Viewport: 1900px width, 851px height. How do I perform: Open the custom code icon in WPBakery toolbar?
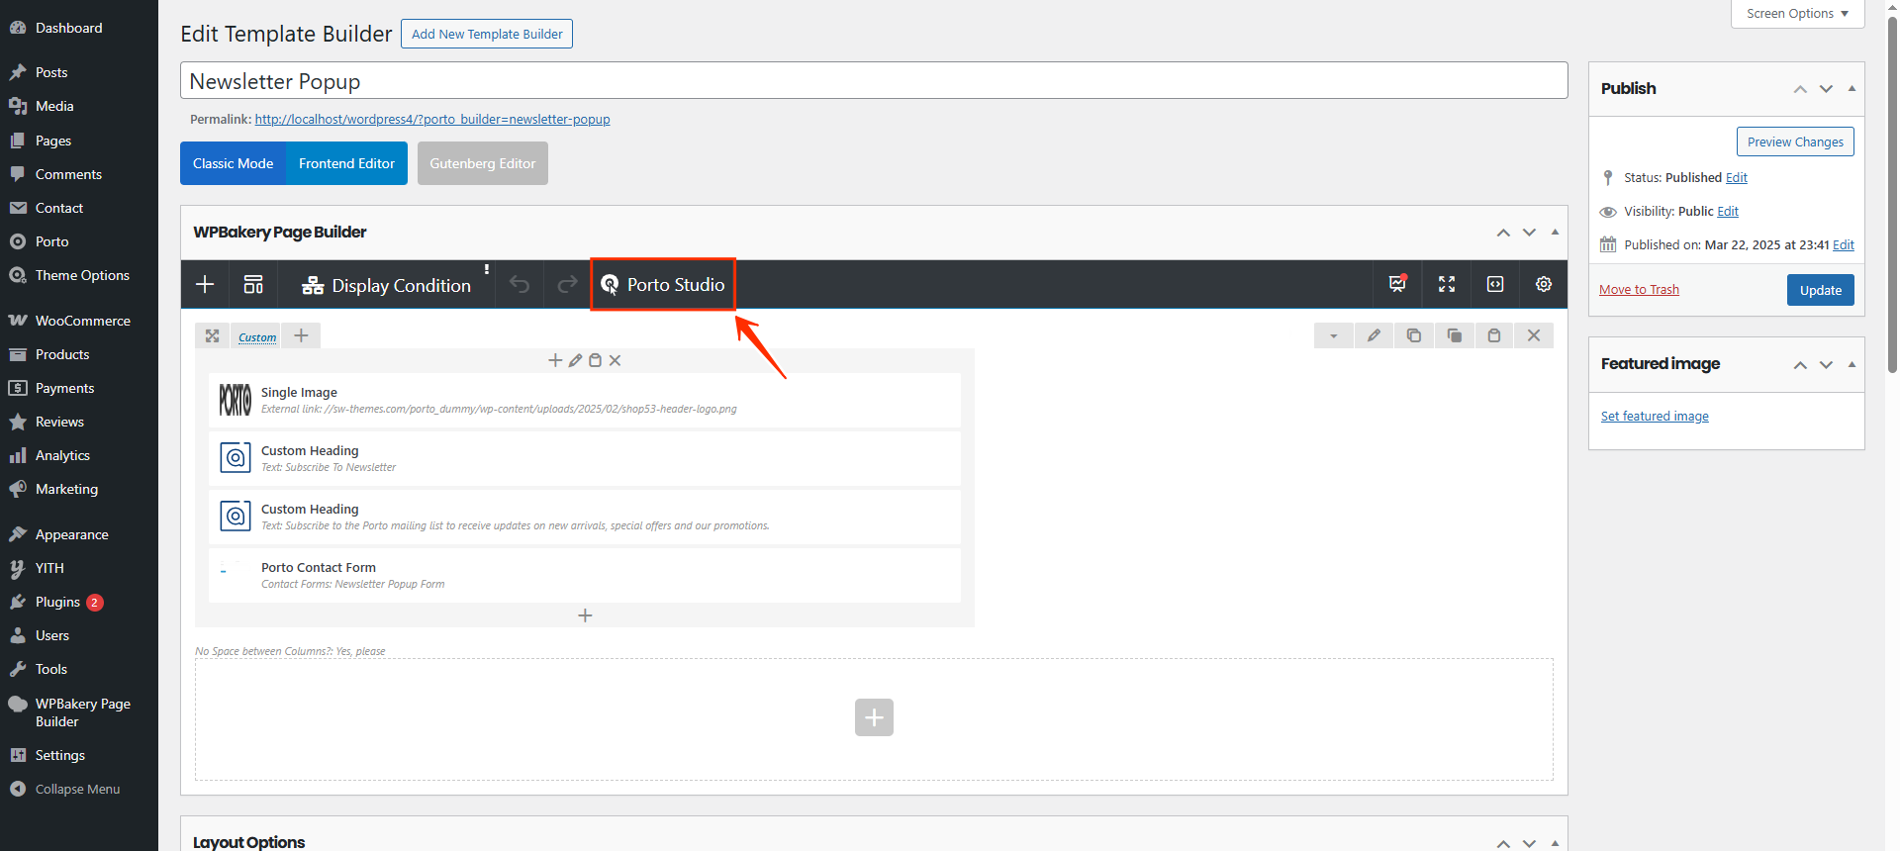click(1495, 284)
